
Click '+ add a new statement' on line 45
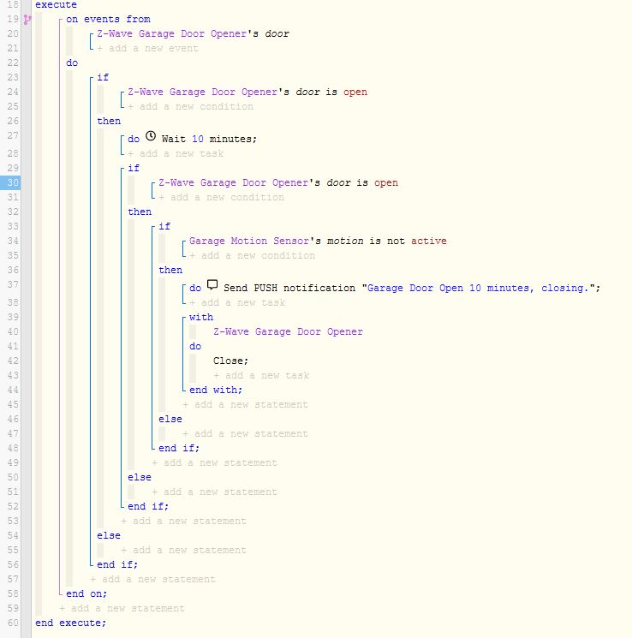[x=246, y=404]
